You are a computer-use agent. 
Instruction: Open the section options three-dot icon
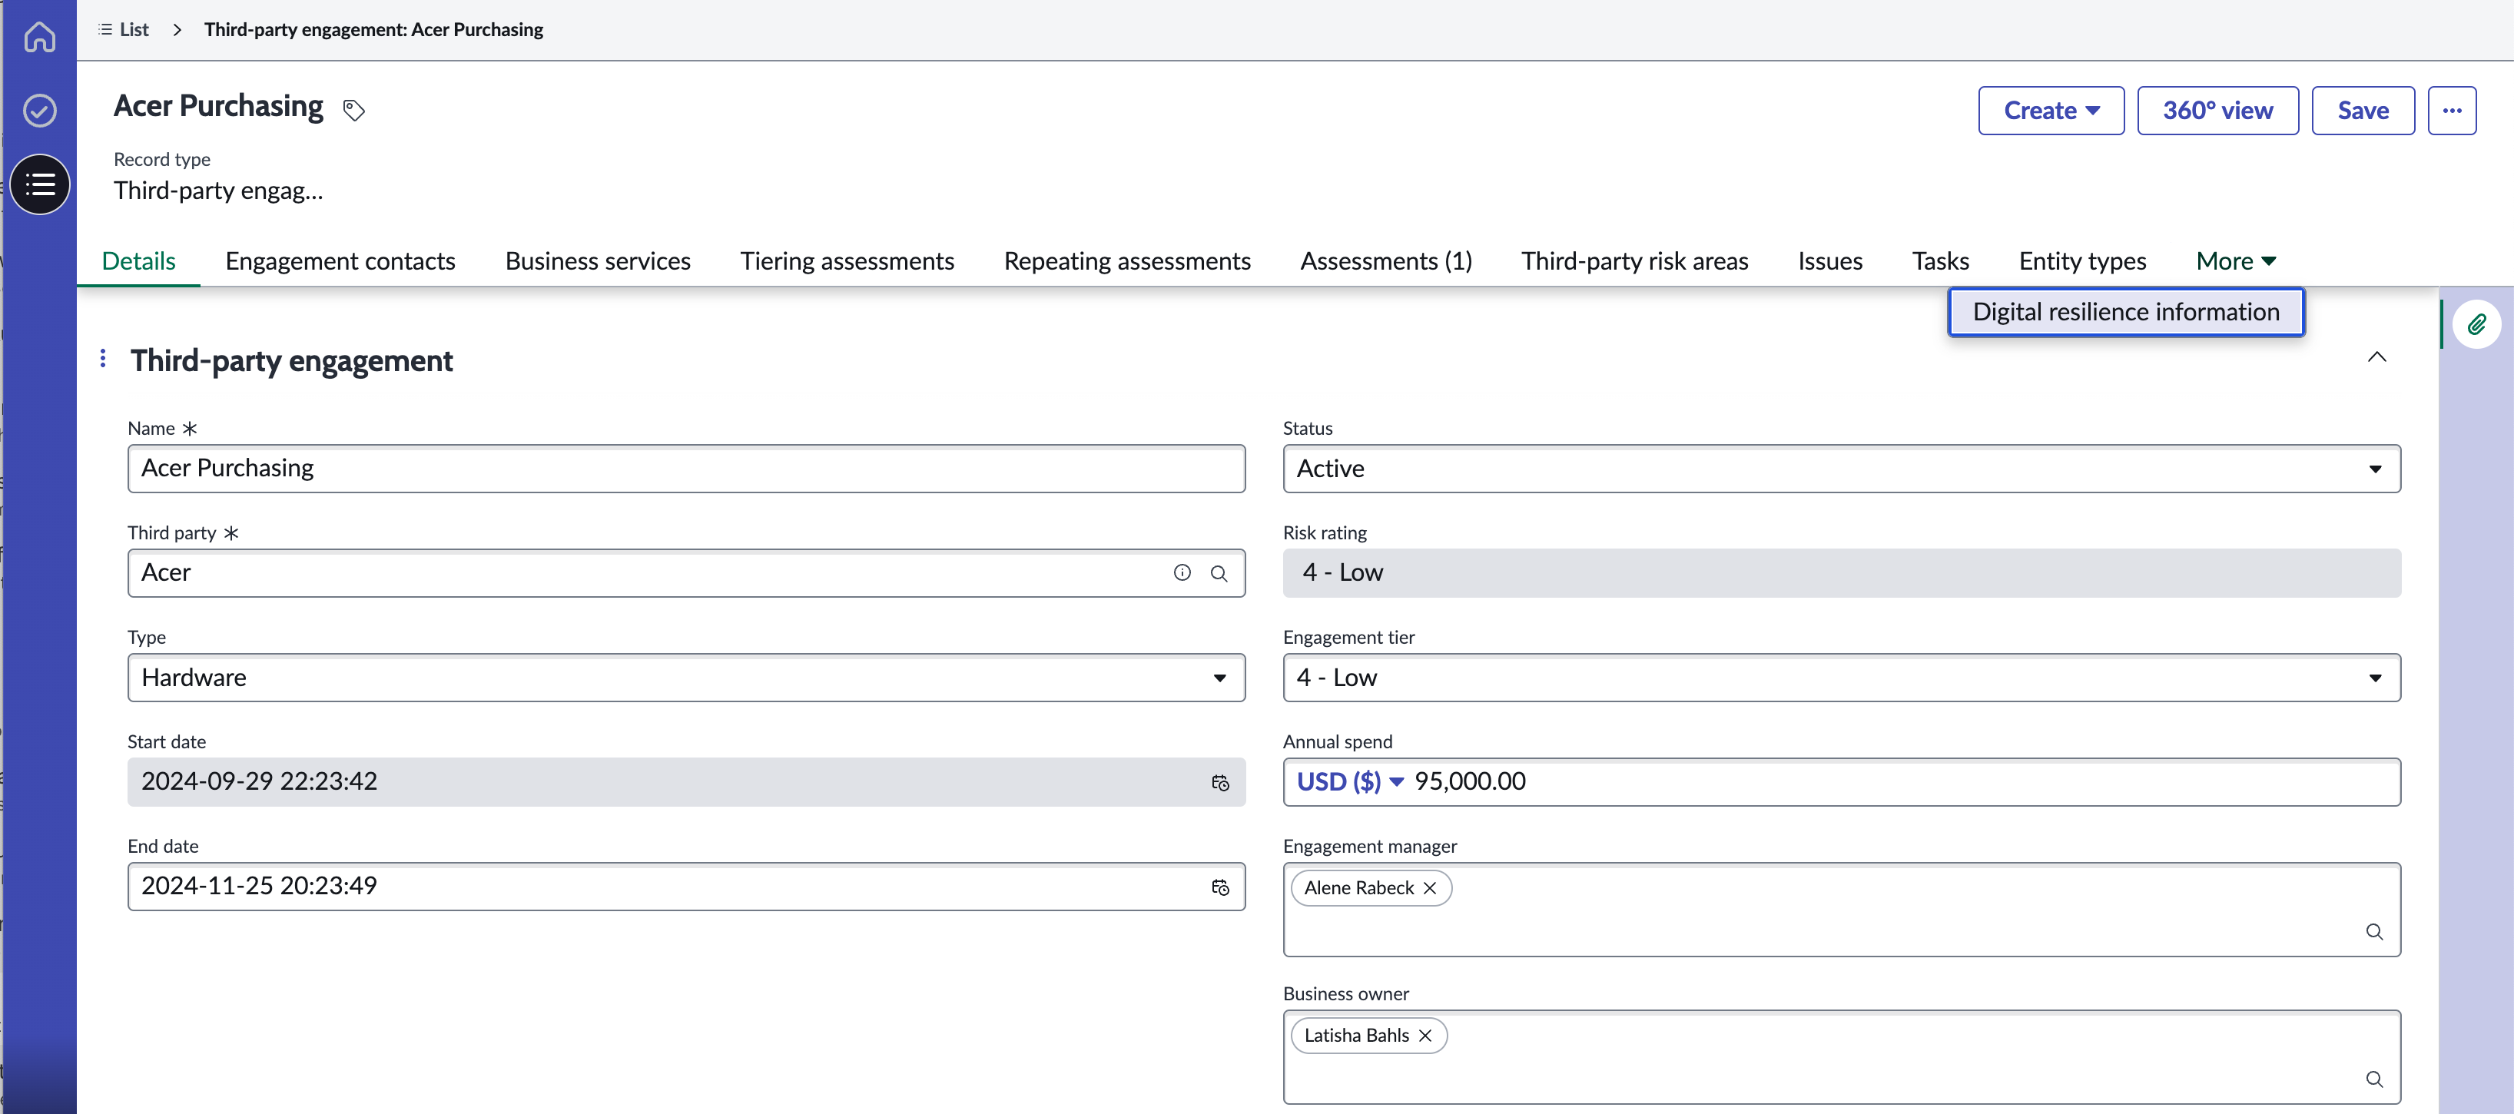102,358
